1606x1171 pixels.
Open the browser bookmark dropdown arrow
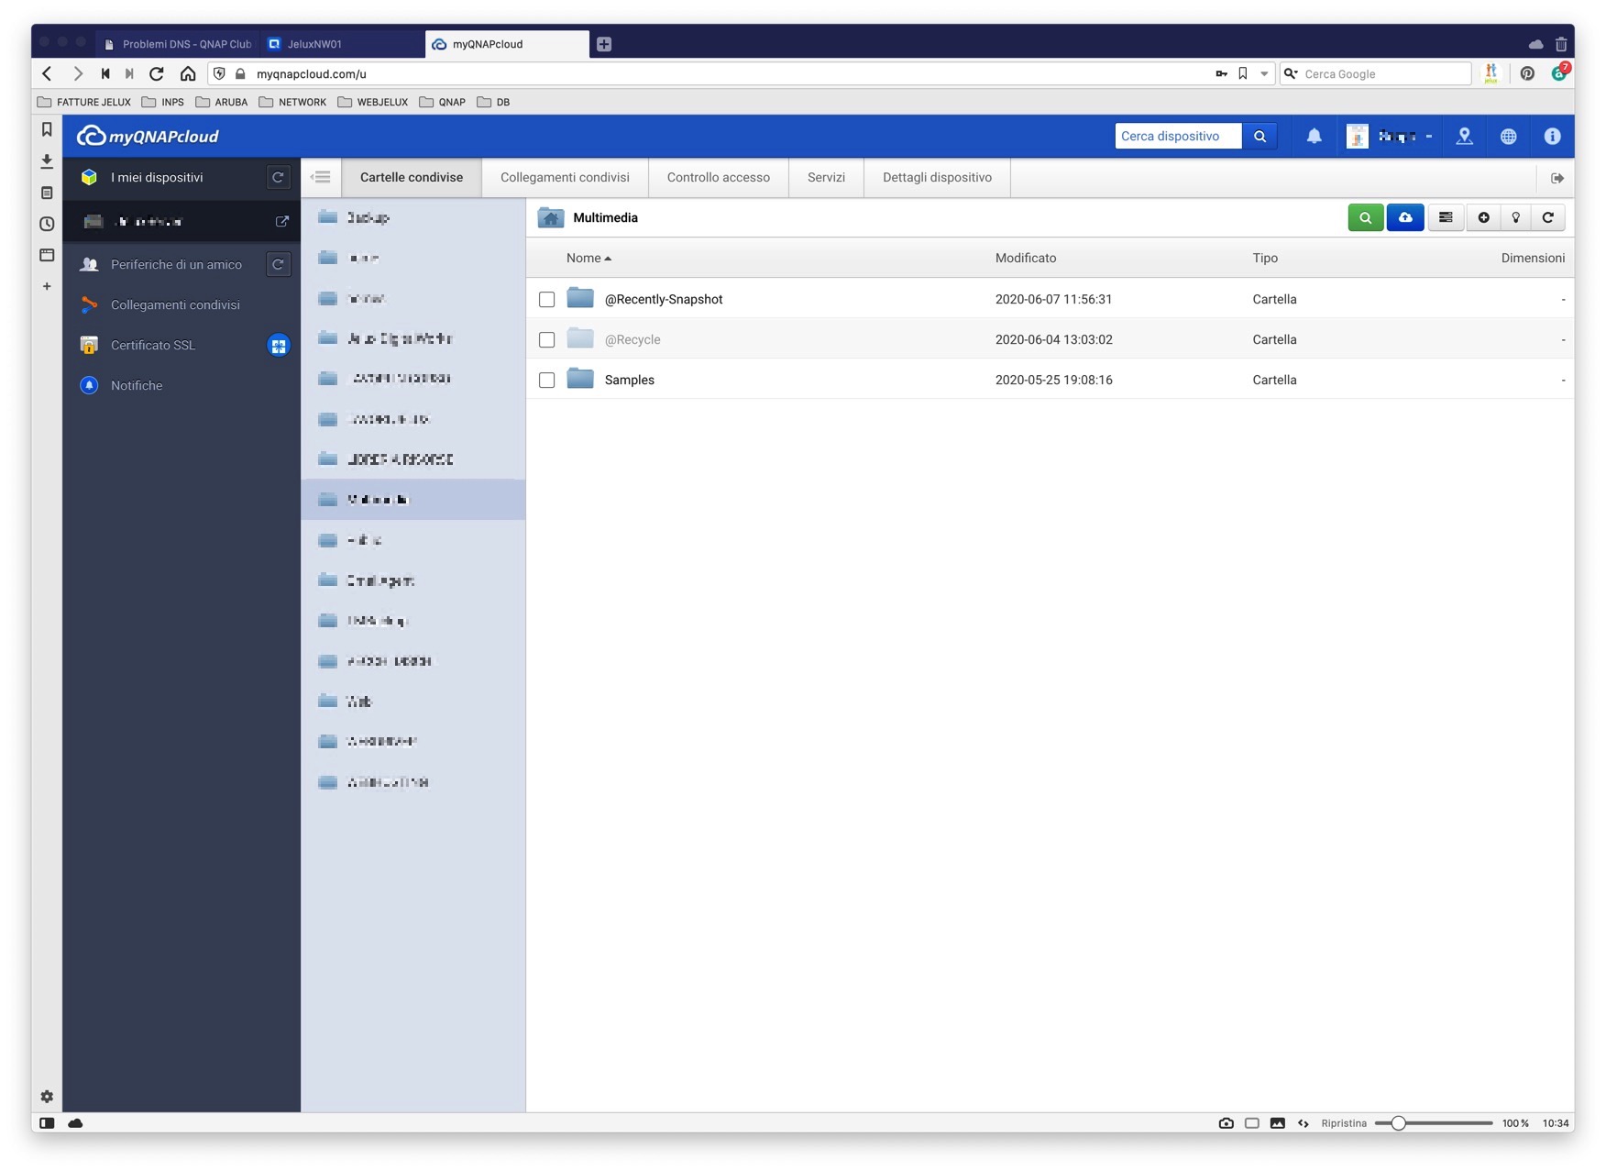coord(1264,74)
